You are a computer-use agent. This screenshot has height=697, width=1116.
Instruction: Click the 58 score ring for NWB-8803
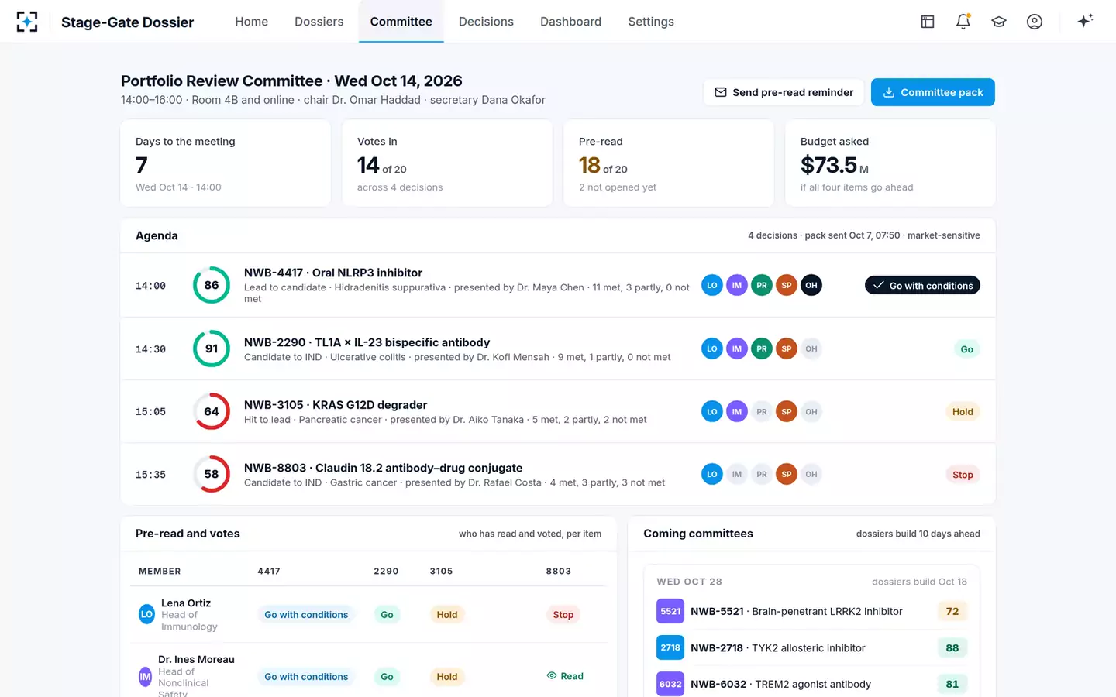click(212, 474)
